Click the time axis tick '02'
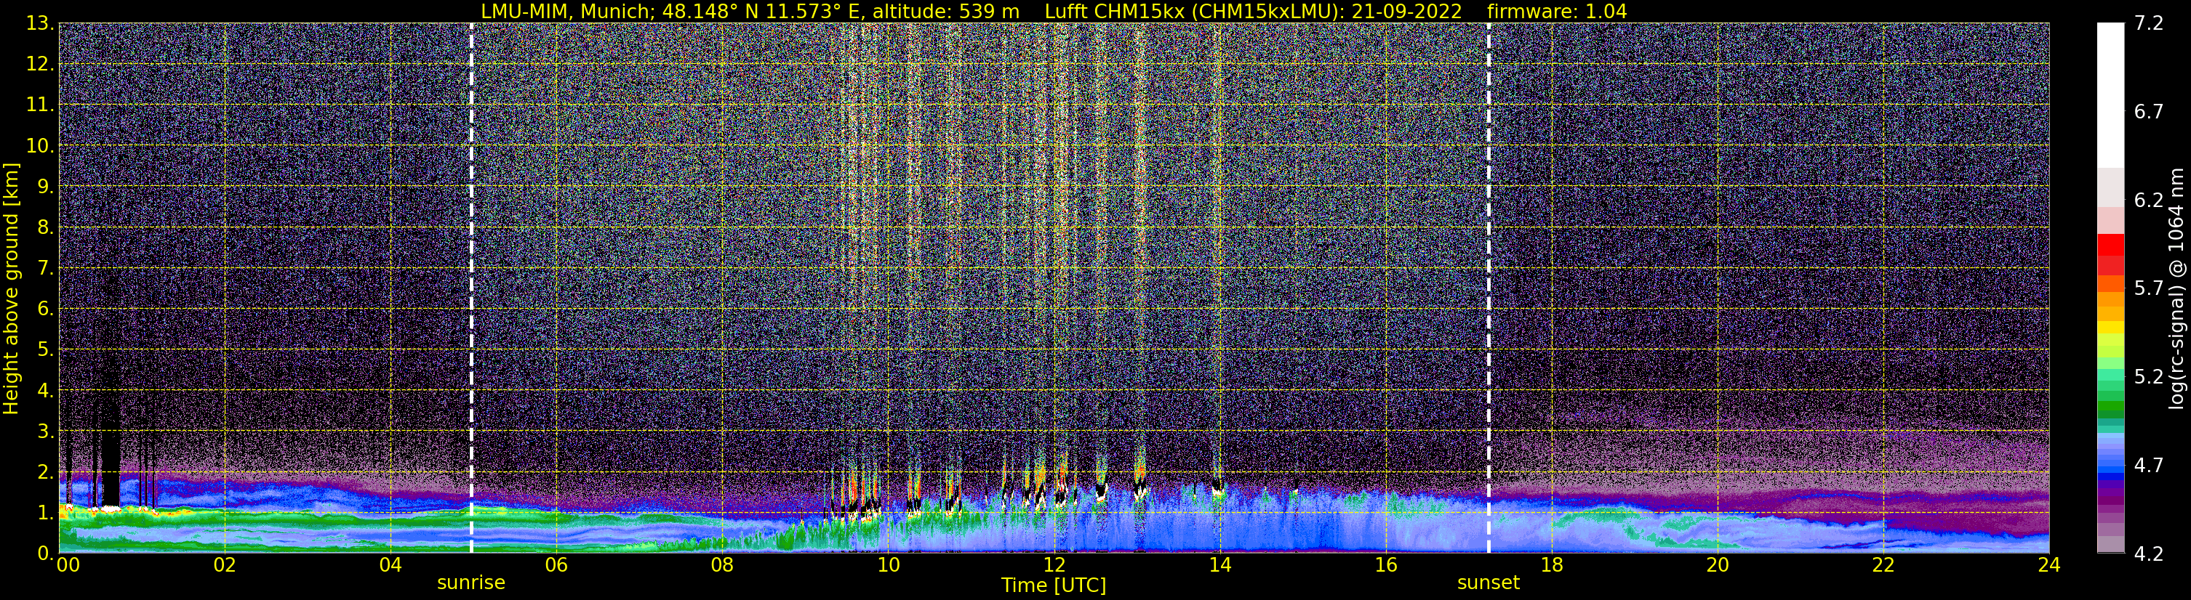The height and width of the screenshot is (600, 2191). coord(224,566)
